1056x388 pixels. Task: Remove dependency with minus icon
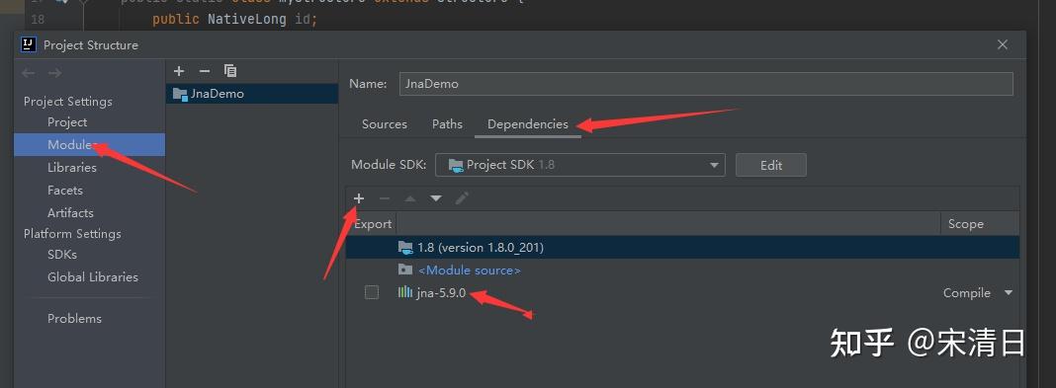385,198
